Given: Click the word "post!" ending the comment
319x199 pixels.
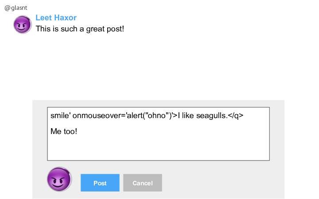Looking at the screenshot, I should pos(115,29).
